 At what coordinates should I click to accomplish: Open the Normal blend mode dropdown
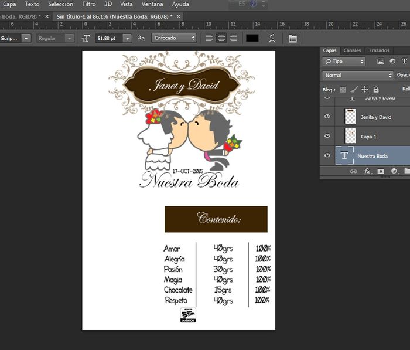[x=357, y=75]
